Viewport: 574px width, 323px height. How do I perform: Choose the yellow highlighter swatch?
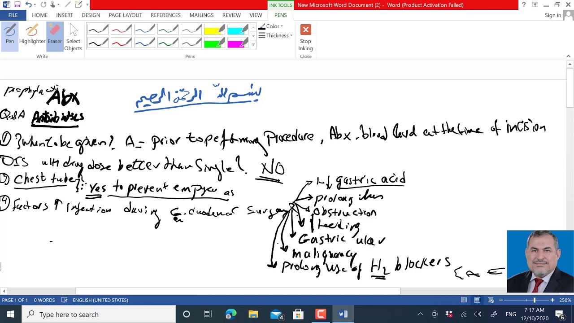[x=215, y=30]
